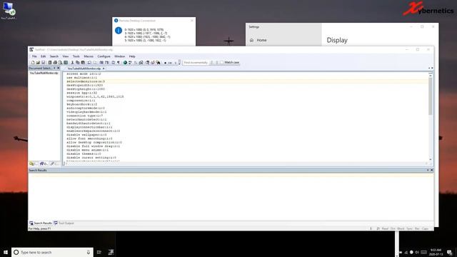Click the line "disable wallpaper:i:0"

(x=86, y=135)
